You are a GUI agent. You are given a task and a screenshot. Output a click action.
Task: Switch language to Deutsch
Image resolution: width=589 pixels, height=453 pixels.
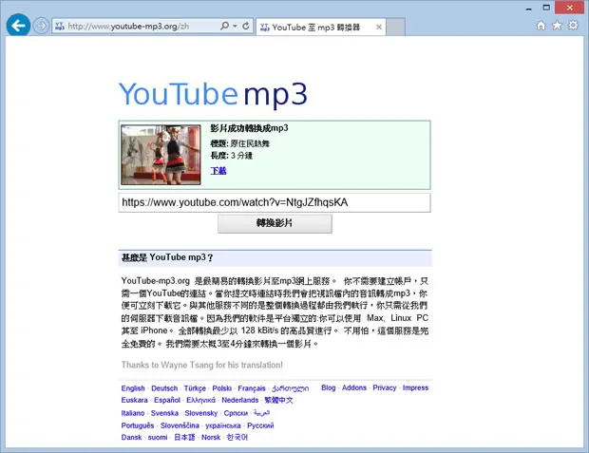click(x=164, y=388)
